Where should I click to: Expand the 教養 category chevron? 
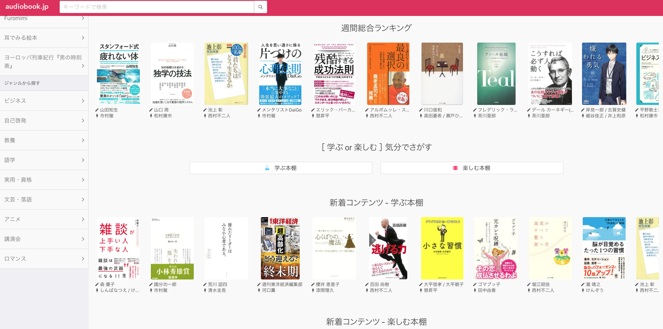click(83, 140)
